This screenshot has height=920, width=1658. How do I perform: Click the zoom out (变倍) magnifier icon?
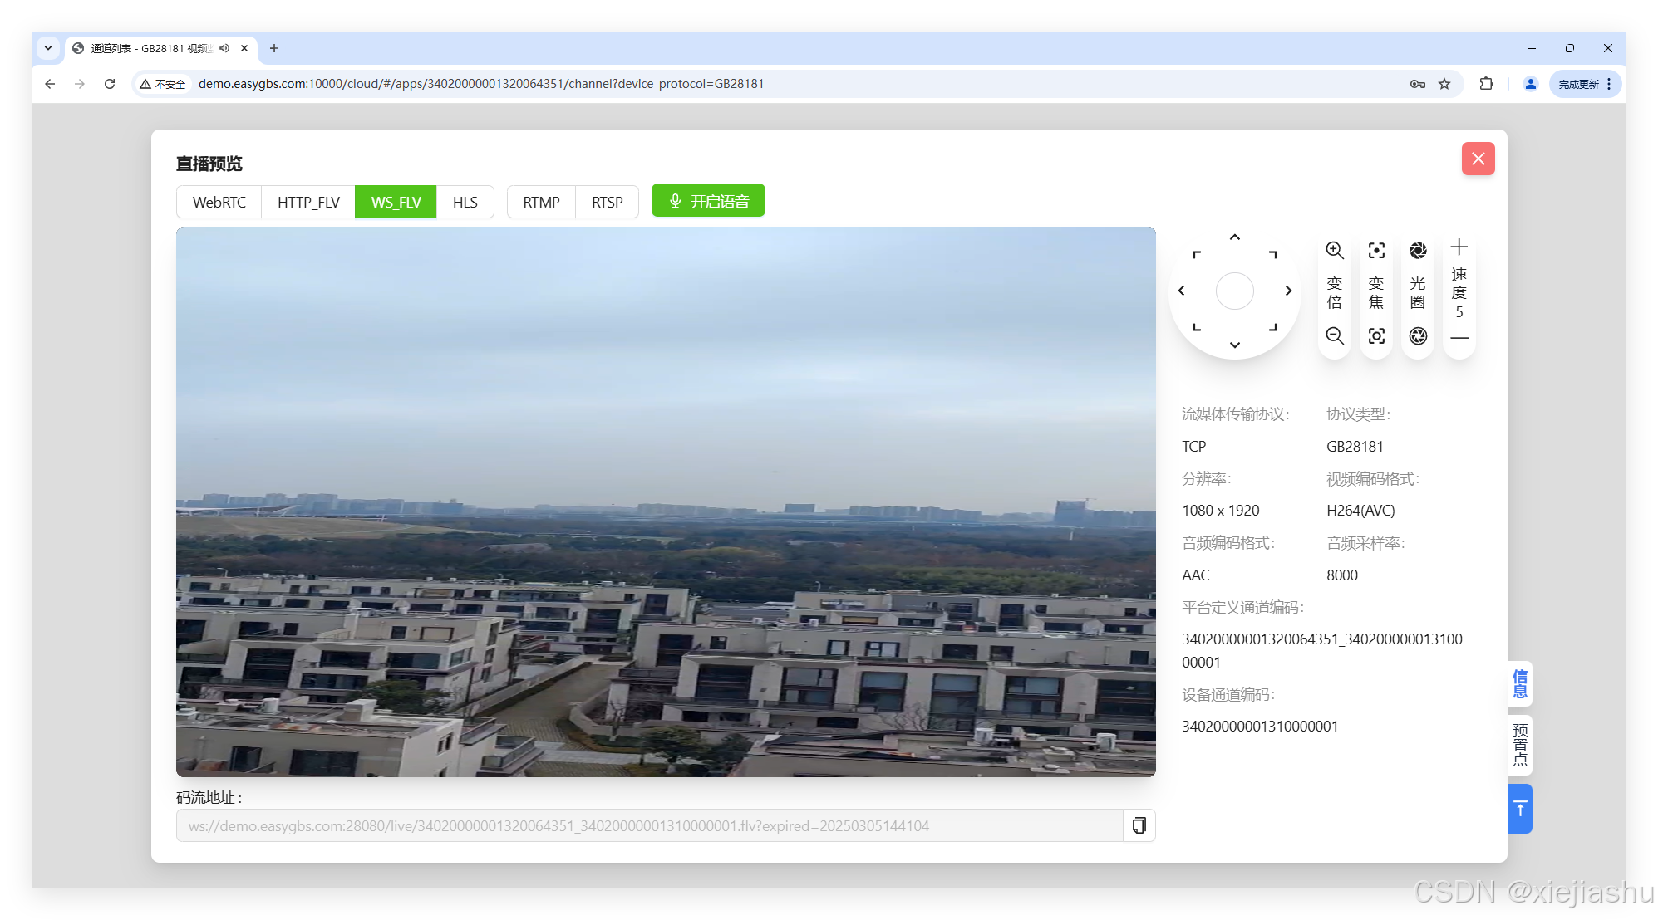(x=1335, y=335)
